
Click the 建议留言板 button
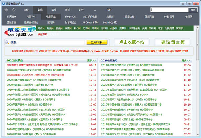pyautogui.click(x=173, y=42)
